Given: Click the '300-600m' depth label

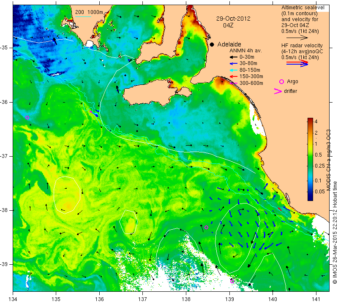Looking at the screenshot, I should point(251,83).
